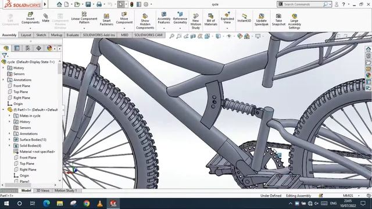Click the Insert Components tool

[x=30, y=18]
